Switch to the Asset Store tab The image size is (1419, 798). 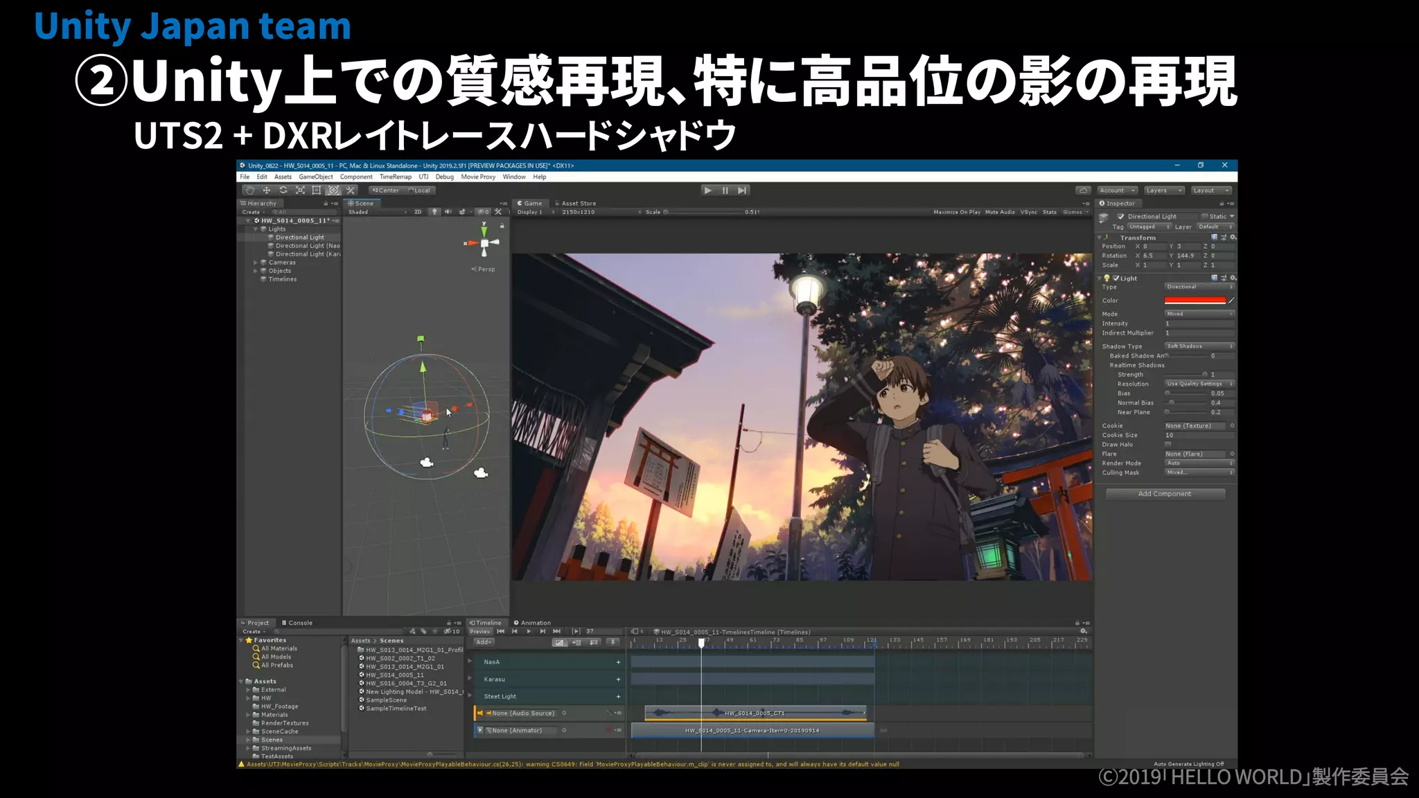tap(575, 204)
